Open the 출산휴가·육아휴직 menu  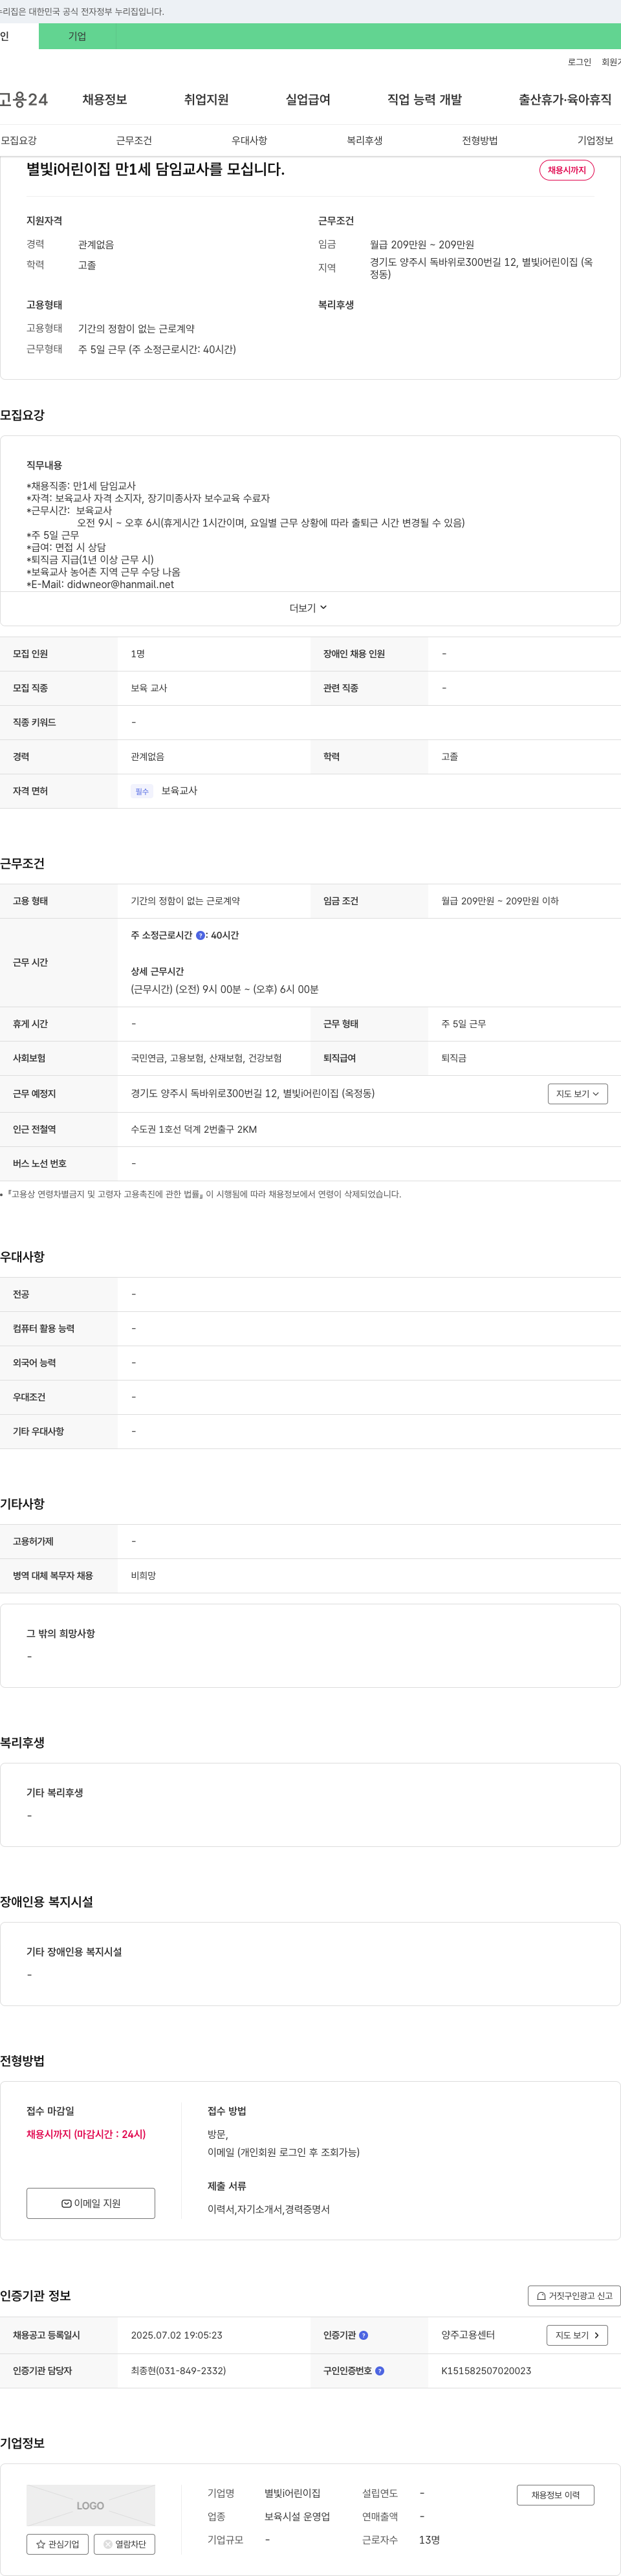[x=565, y=99]
